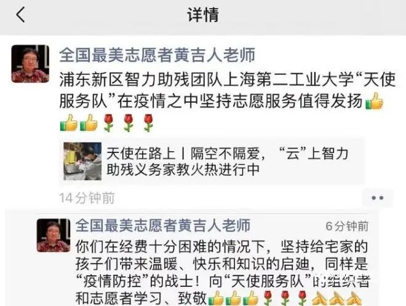Open the shared article thumbnail image
The width and height of the screenshot is (406, 306).
pos(82,161)
